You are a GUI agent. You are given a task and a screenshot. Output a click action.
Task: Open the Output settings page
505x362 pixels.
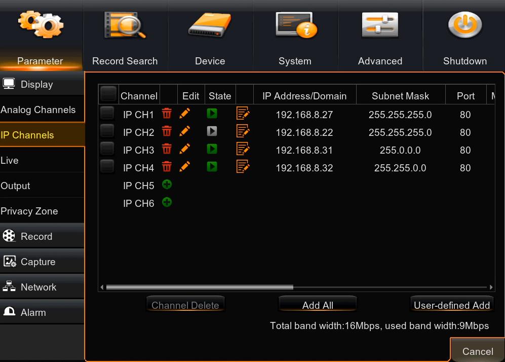(42, 186)
